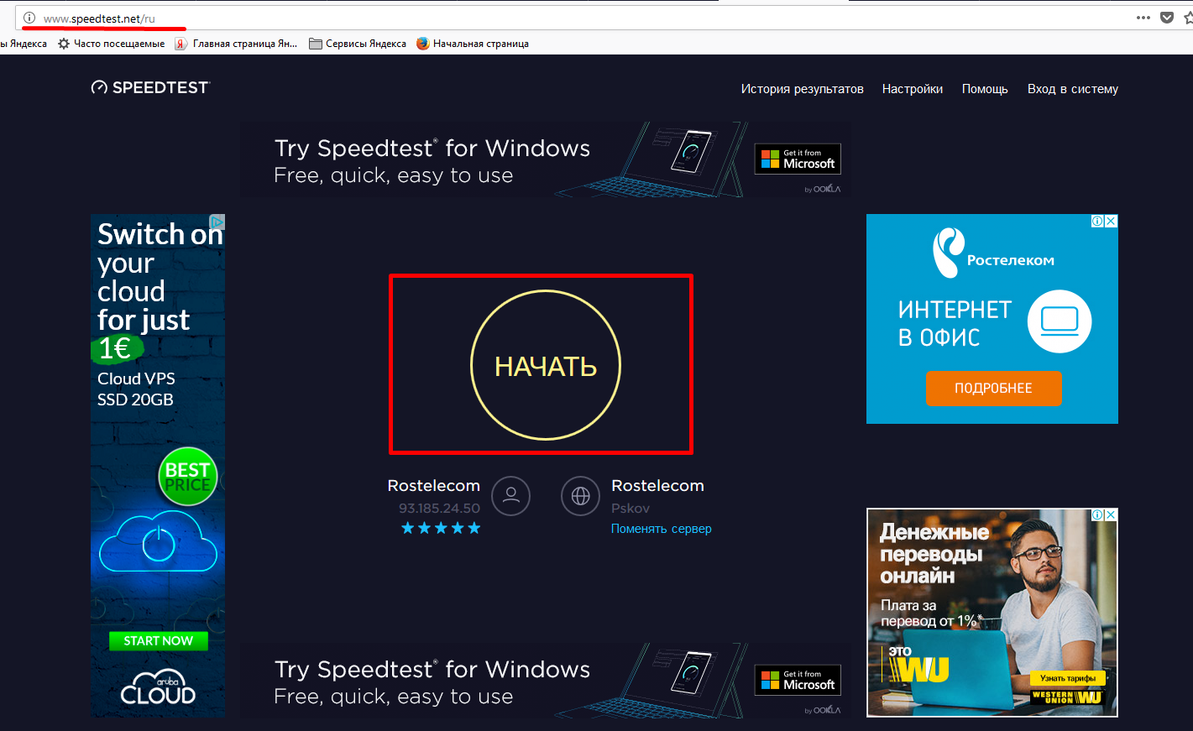
Task: Click the five-star provider rating
Action: click(441, 528)
